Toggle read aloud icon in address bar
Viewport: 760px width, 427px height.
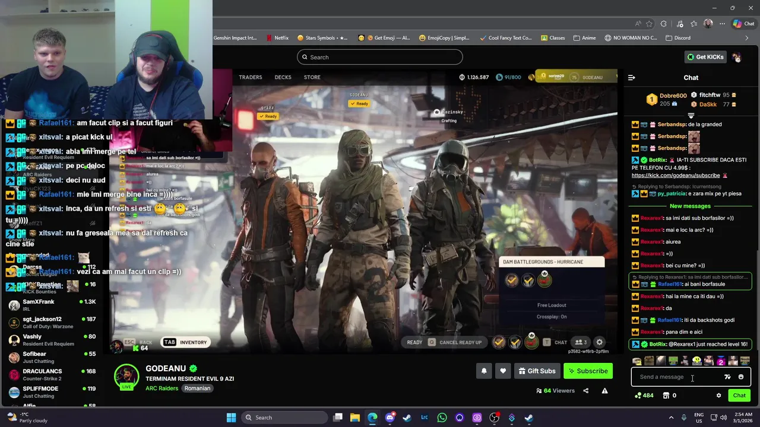638,24
